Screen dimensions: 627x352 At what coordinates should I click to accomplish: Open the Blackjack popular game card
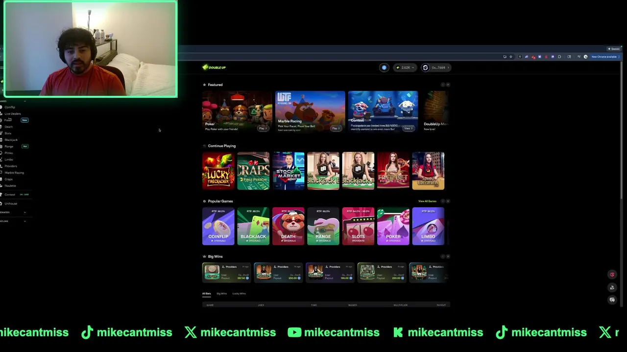point(253,226)
